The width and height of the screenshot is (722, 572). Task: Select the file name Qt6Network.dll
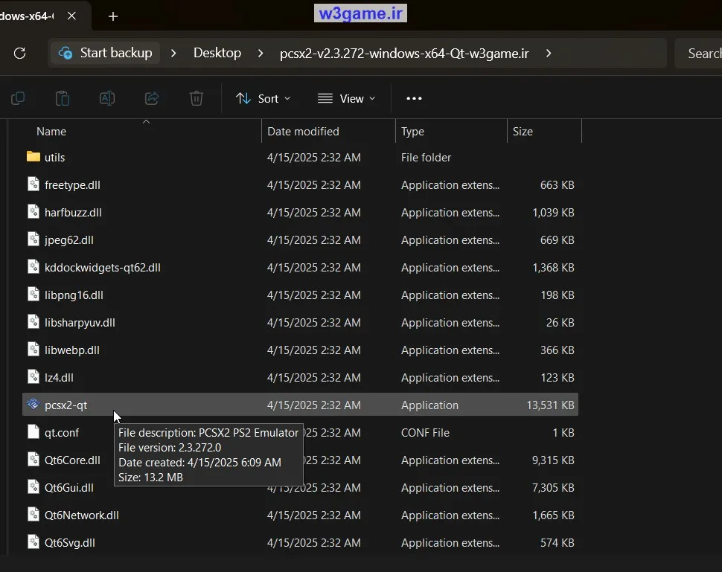[x=81, y=515]
